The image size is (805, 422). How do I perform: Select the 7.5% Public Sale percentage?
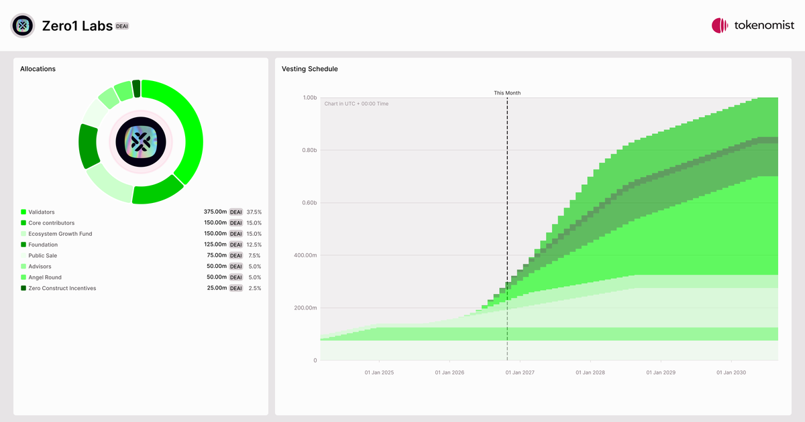coord(256,255)
